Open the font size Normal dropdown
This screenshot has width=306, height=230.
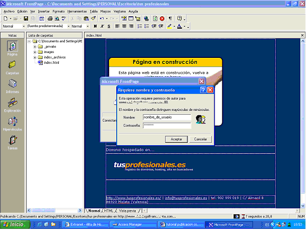point(88,26)
